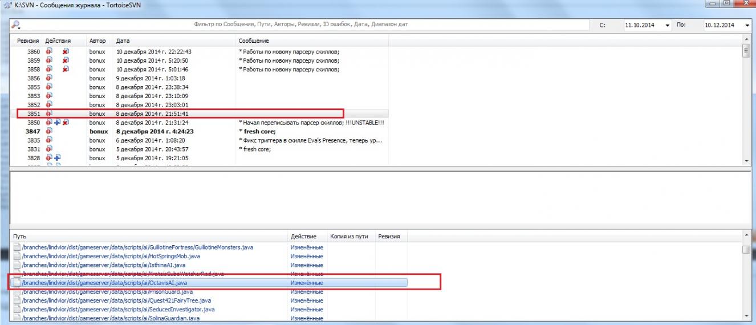The height and width of the screenshot is (325, 756).
Task: Click file icon next to HotSpringsMob.java
Action: 17,256
